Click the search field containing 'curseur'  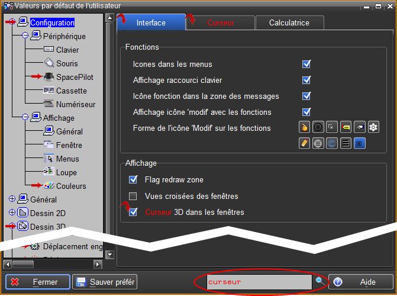[x=258, y=282]
